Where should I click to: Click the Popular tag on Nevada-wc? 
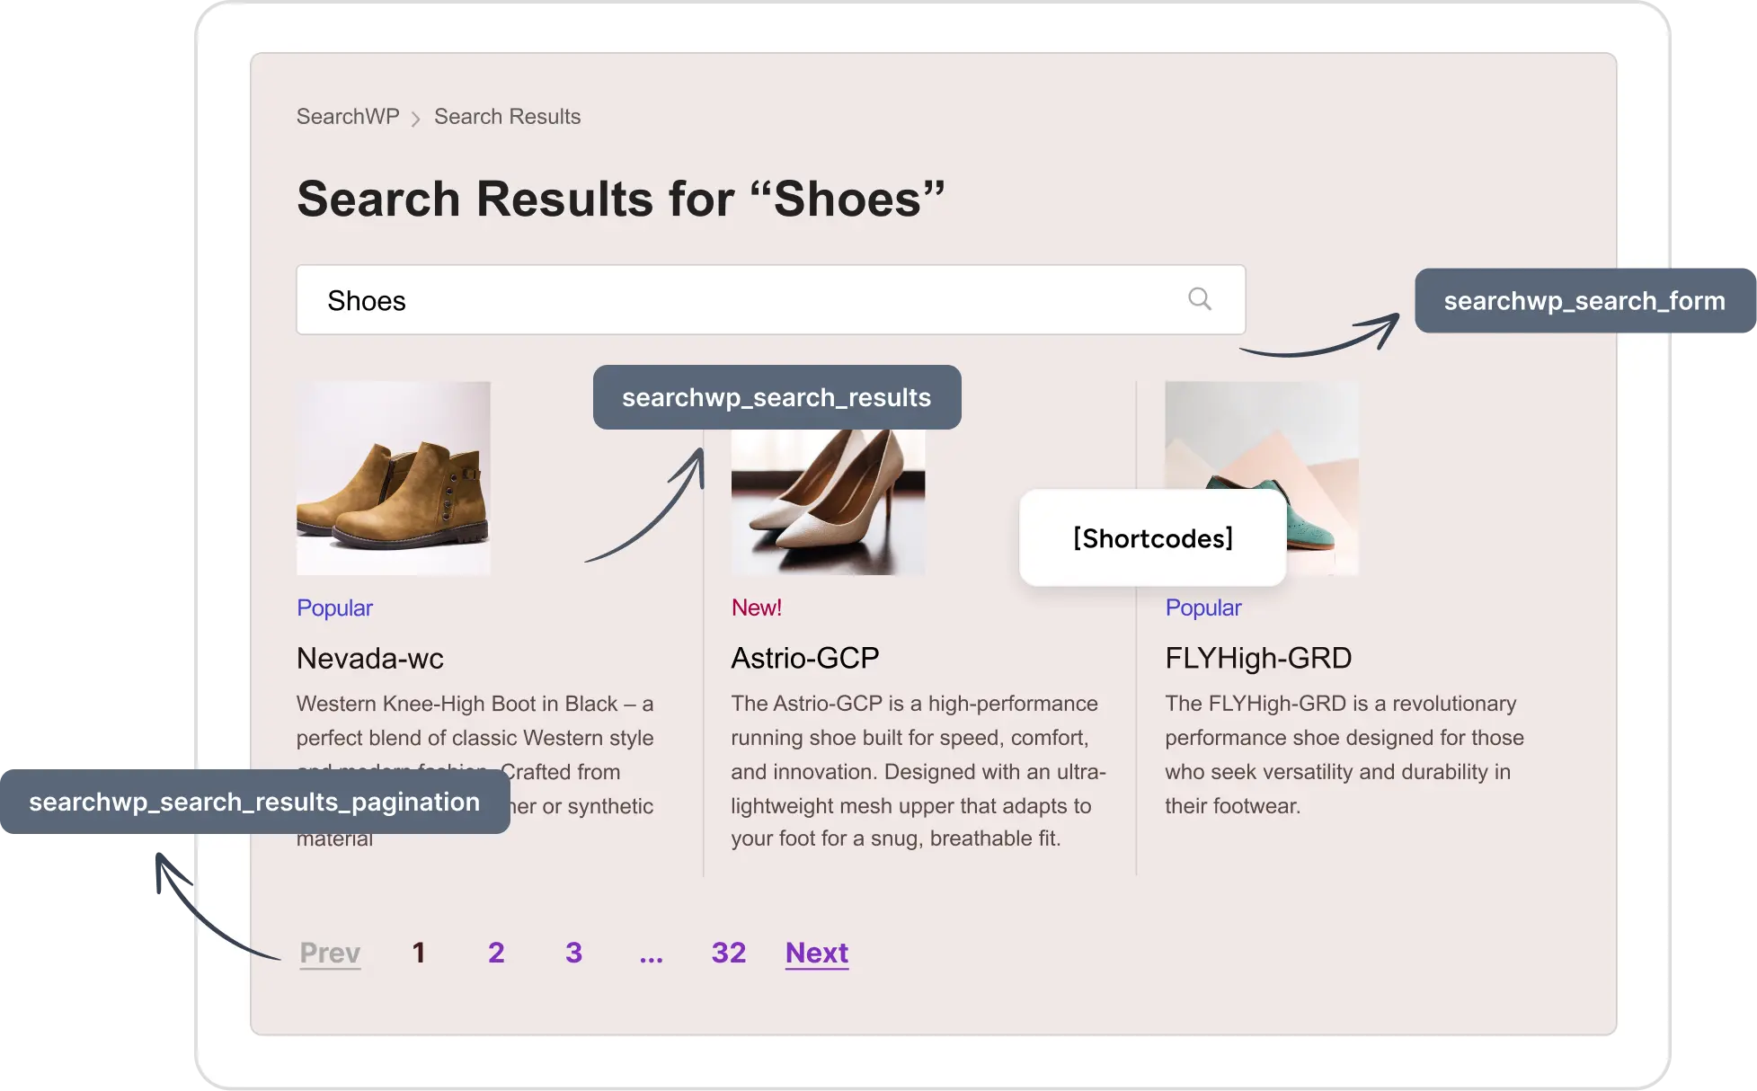tap(334, 608)
